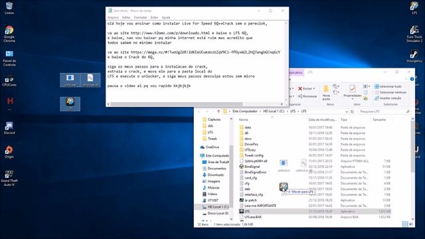
Task: Open Ajuda menu in Notepad
Action: point(166,17)
